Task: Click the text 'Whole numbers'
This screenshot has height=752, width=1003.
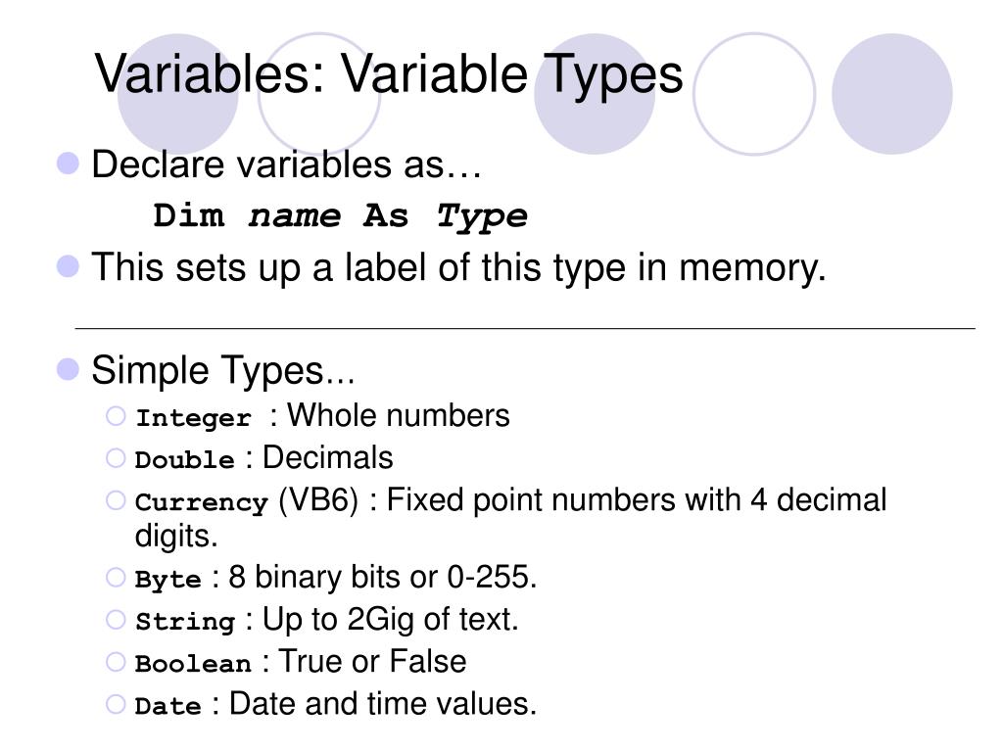Action: (x=398, y=415)
